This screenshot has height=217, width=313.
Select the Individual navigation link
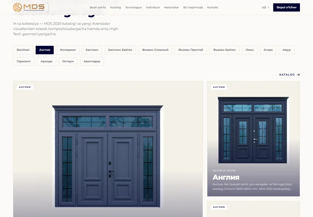pos(153,7)
